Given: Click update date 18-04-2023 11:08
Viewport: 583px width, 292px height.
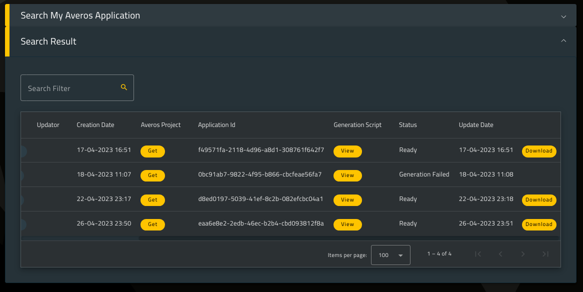Looking at the screenshot, I should (486, 174).
